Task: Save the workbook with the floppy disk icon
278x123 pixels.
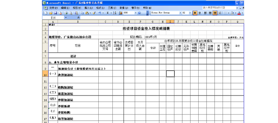Action: pos(55,13)
